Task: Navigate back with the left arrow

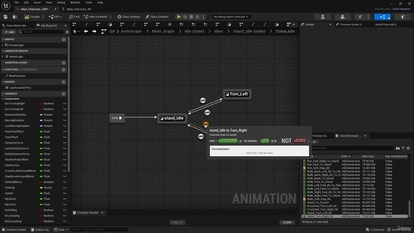Action: [86, 32]
